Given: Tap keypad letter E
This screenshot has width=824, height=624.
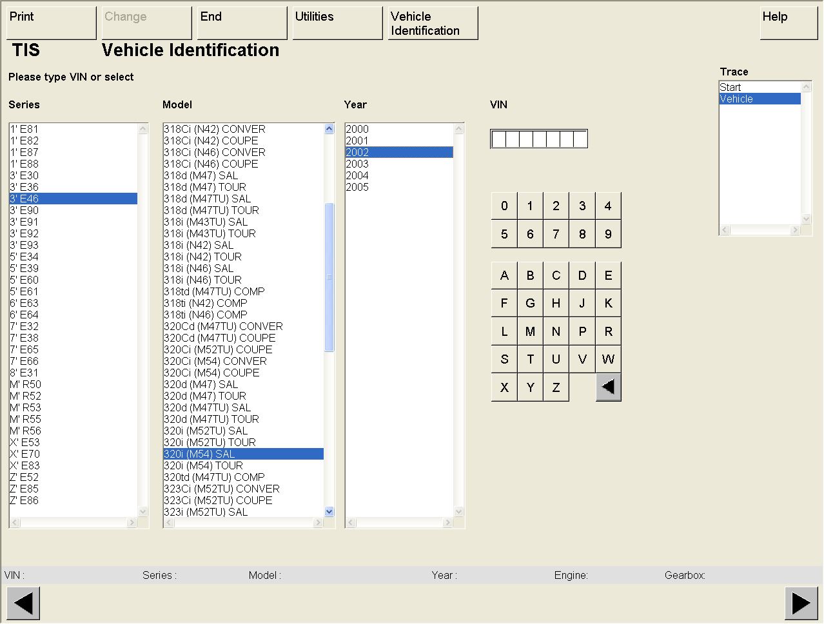Looking at the screenshot, I should 608,275.
